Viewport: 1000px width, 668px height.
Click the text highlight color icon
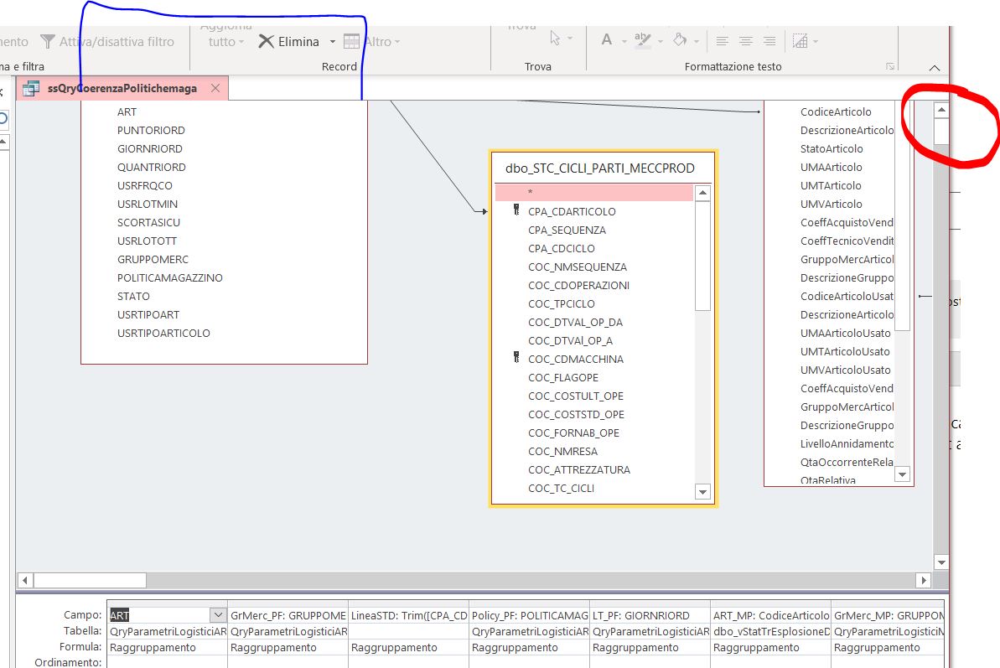(642, 40)
